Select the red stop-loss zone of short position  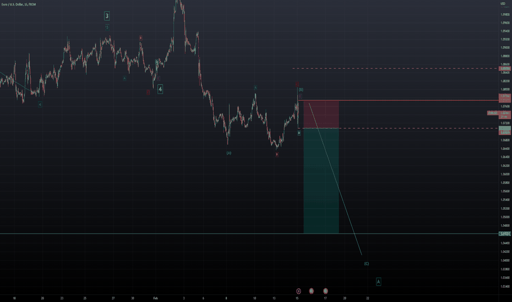point(321,114)
